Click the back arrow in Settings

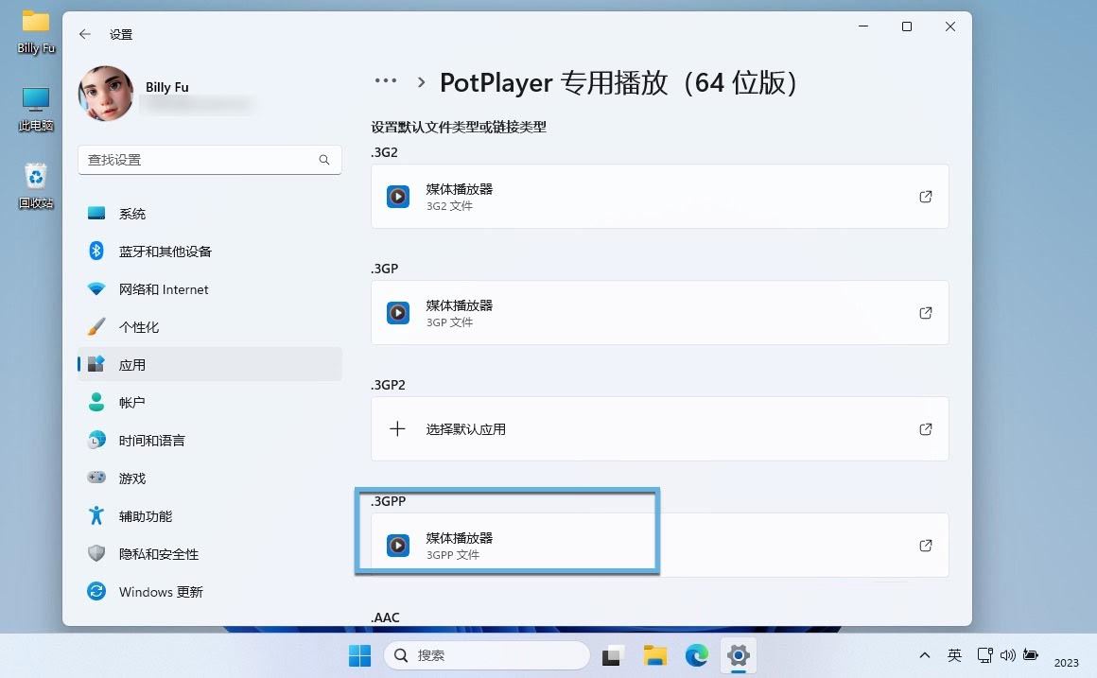[85, 34]
